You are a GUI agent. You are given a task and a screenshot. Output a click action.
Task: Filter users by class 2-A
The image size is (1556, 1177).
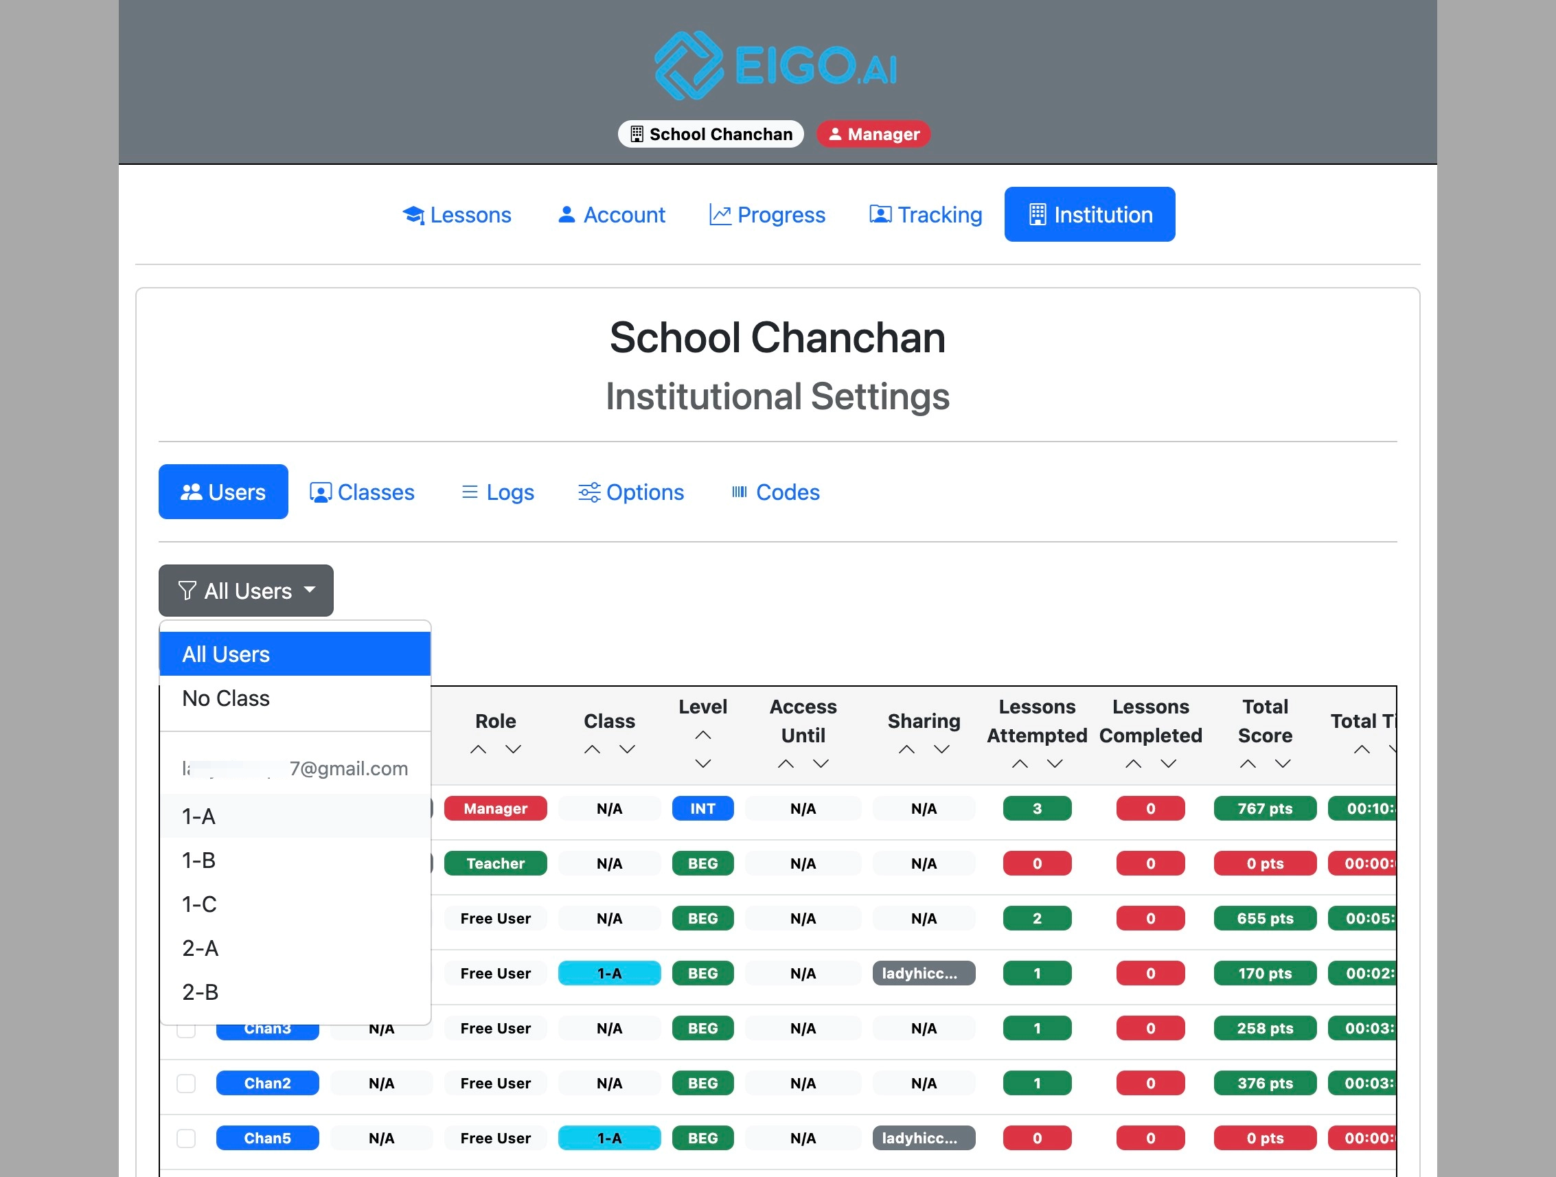[x=295, y=948]
